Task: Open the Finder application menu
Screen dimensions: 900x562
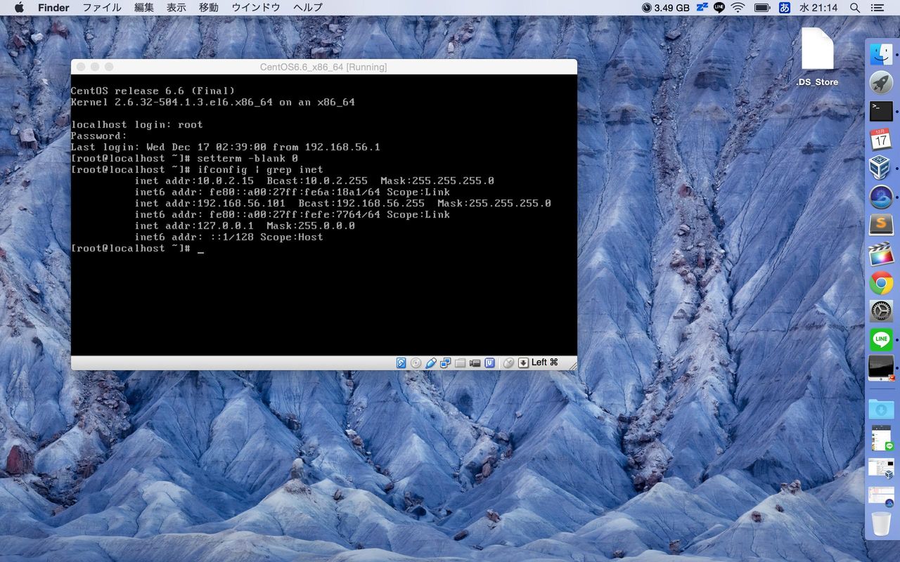Action: coord(53,8)
